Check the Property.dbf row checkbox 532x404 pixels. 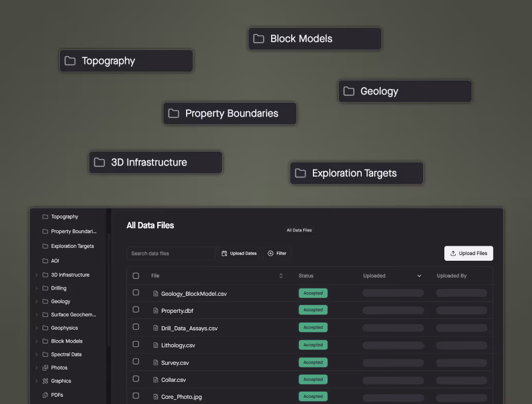136,309
